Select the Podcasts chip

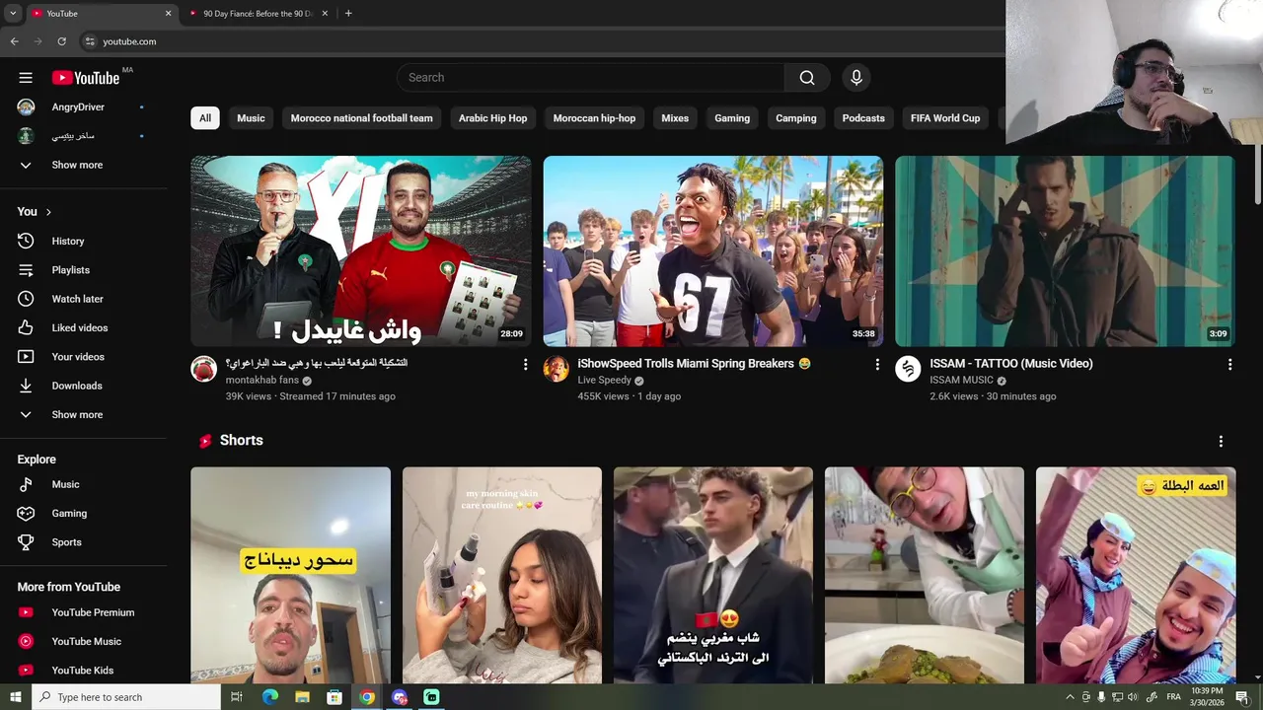(x=863, y=118)
